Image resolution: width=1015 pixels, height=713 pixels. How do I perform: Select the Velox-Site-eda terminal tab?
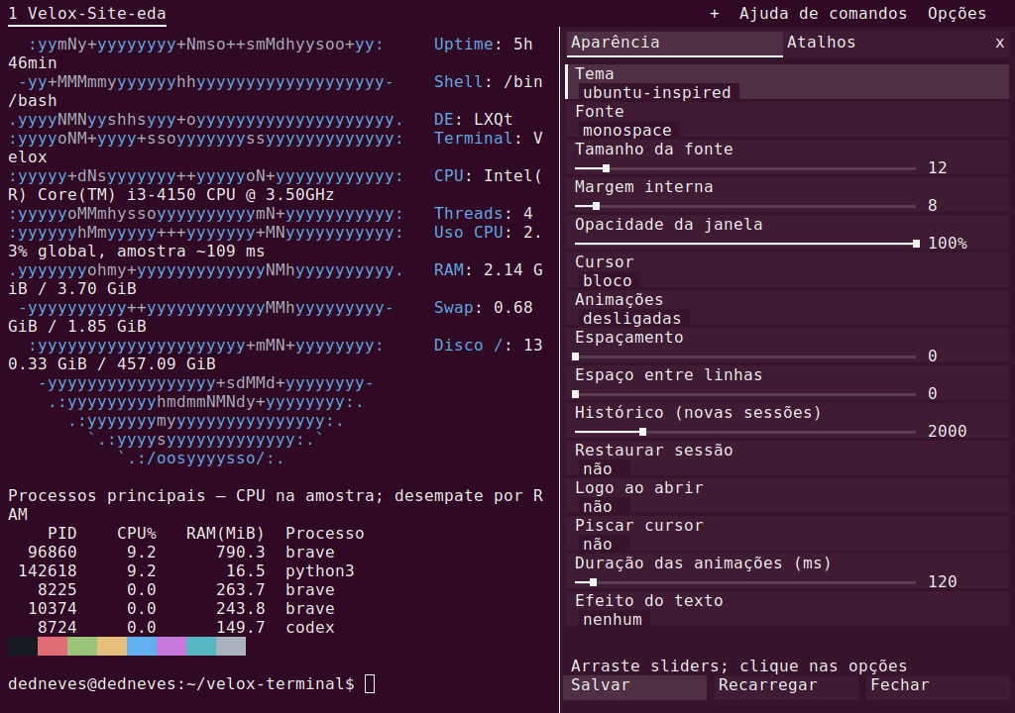[87, 14]
